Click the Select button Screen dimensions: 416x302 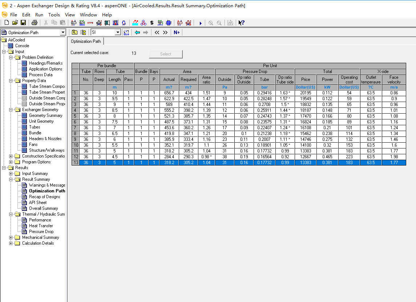(x=166, y=54)
